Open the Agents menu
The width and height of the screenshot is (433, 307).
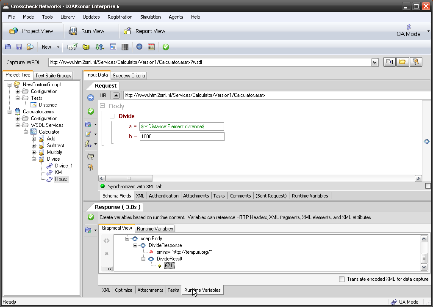pyautogui.click(x=176, y=17)
